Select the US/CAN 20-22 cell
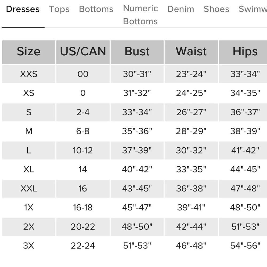 click(x=83, y=227)
